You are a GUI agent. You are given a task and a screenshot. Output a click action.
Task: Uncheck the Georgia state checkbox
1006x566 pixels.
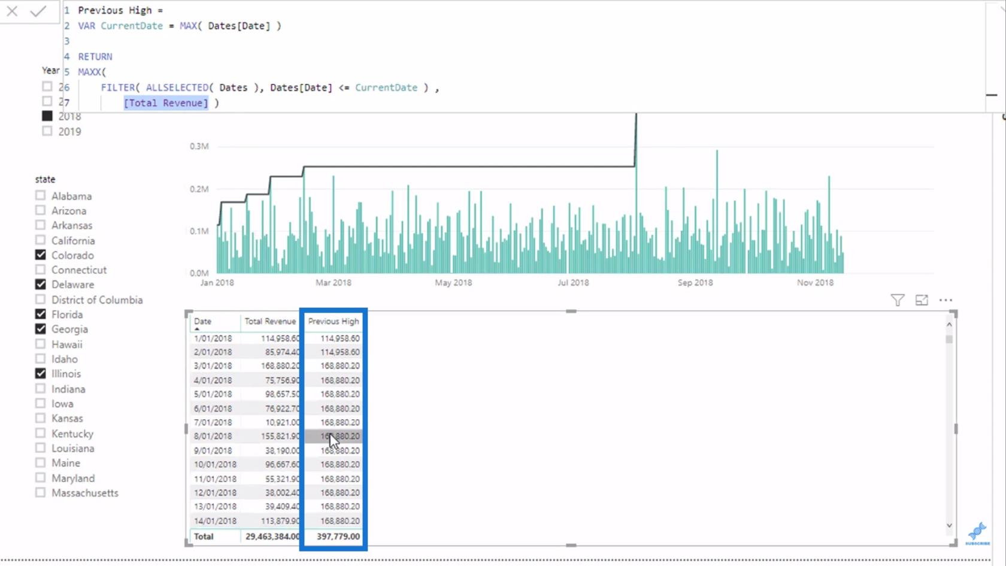coord(40,329)
